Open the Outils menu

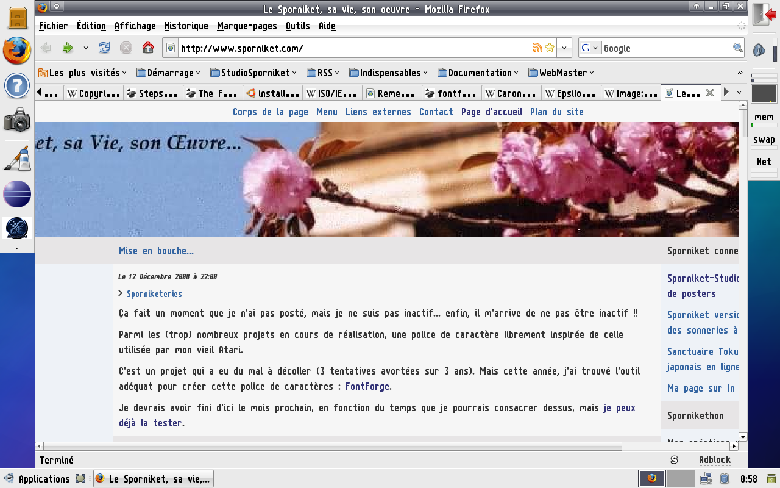[297, 26]
